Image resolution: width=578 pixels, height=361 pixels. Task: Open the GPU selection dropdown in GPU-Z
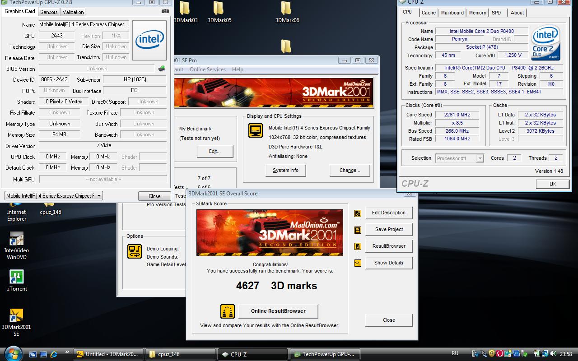point(54,196)
